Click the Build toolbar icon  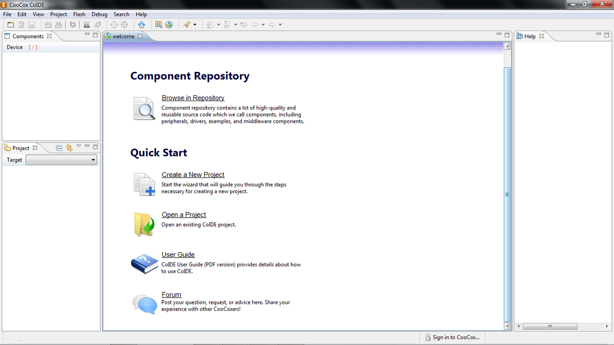tap(48, 24)
